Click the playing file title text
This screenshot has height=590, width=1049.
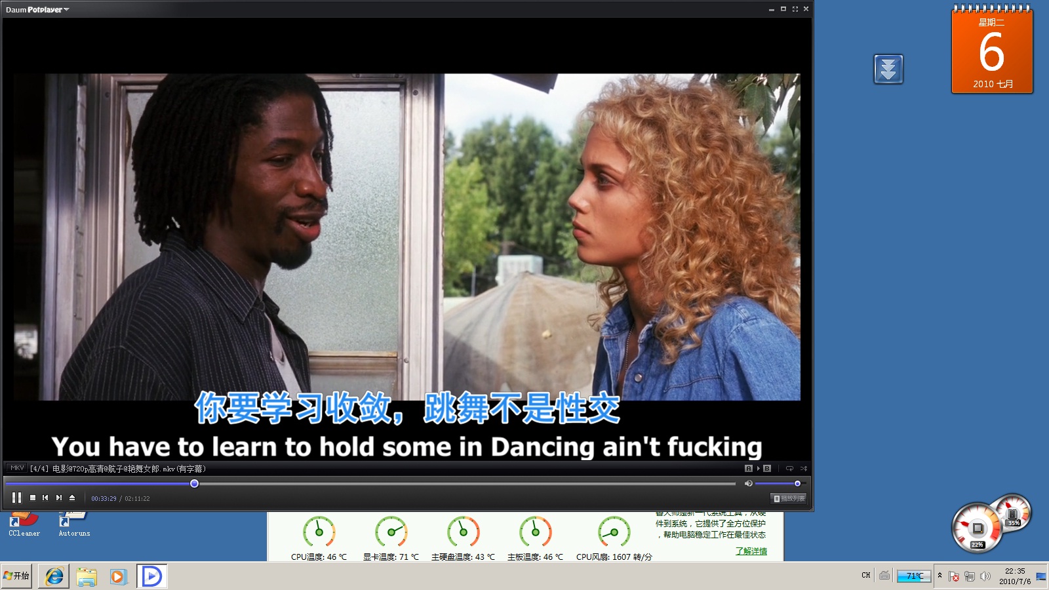coord(118,469)
